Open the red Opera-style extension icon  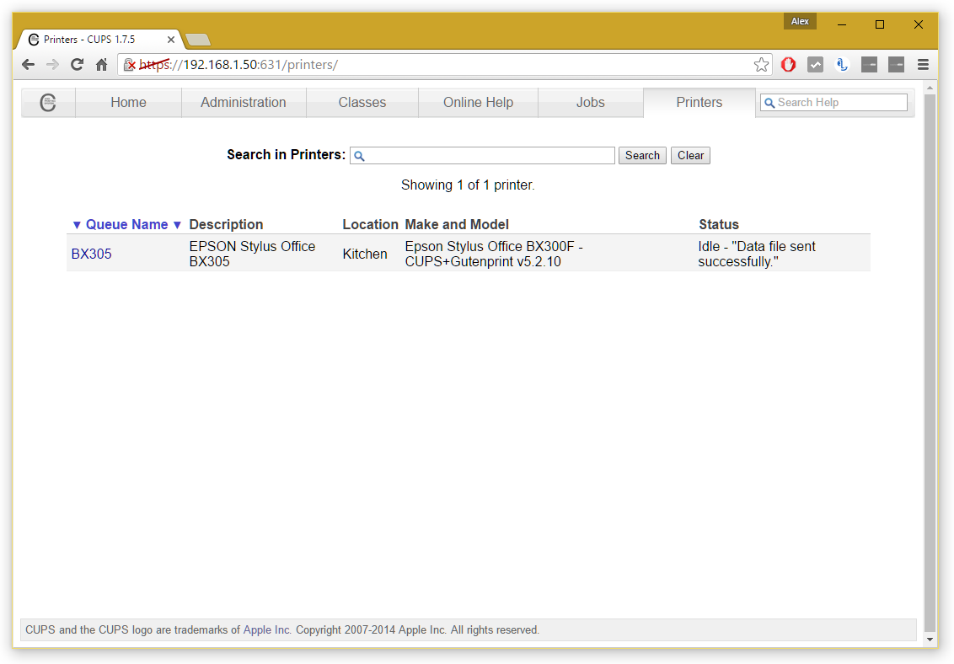(x=789, y=64)
